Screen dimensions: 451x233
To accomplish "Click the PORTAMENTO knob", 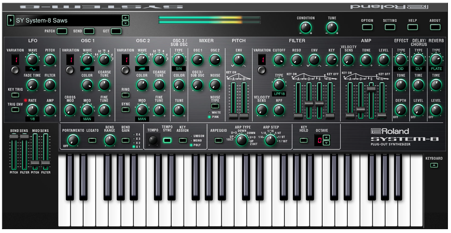I will tap(73, 140).
